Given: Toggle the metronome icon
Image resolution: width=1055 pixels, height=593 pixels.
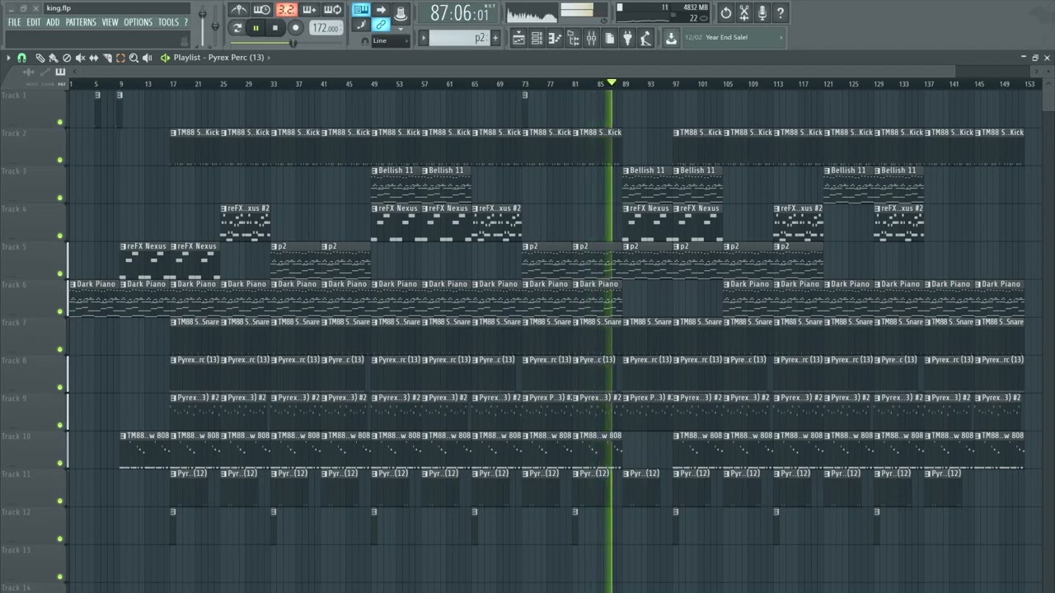Looking at the screenshot, I should [x=238, y=10].
